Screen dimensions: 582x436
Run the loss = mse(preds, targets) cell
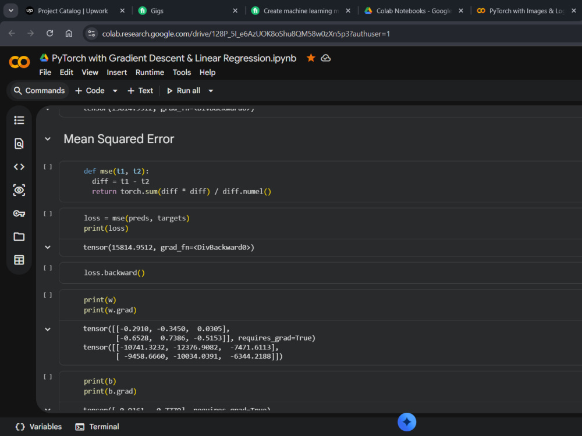48,214
